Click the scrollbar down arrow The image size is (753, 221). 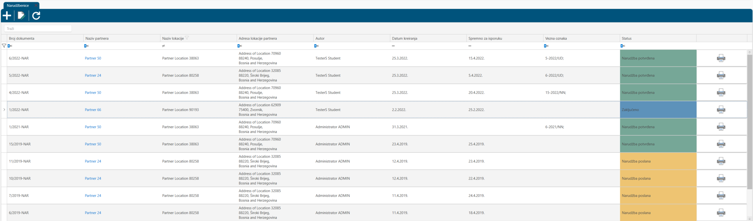click(749, 219)
